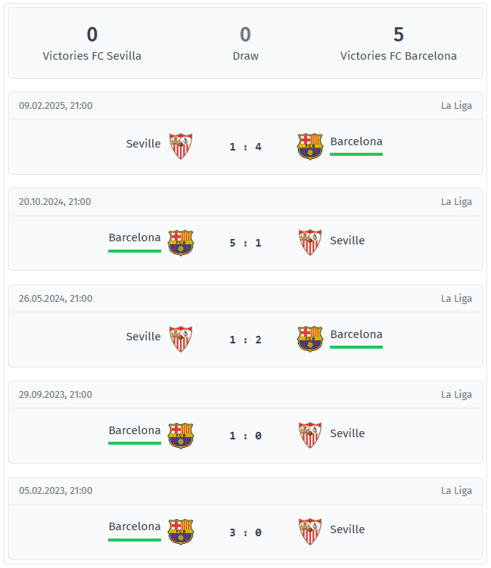Click Sevilla crest in 05.02.2023 match
491x568 pixels.
310,532
